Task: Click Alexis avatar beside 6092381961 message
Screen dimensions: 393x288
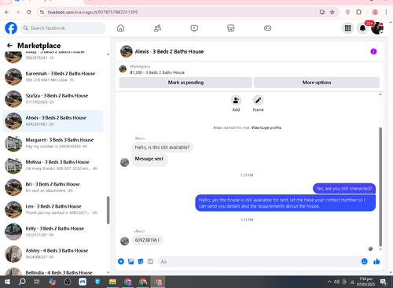Action: point(124,241)
